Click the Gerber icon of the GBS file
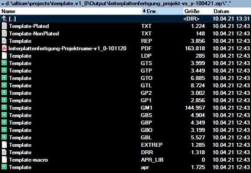This screenshot has width=251, height=173. [x=4, y=115]
